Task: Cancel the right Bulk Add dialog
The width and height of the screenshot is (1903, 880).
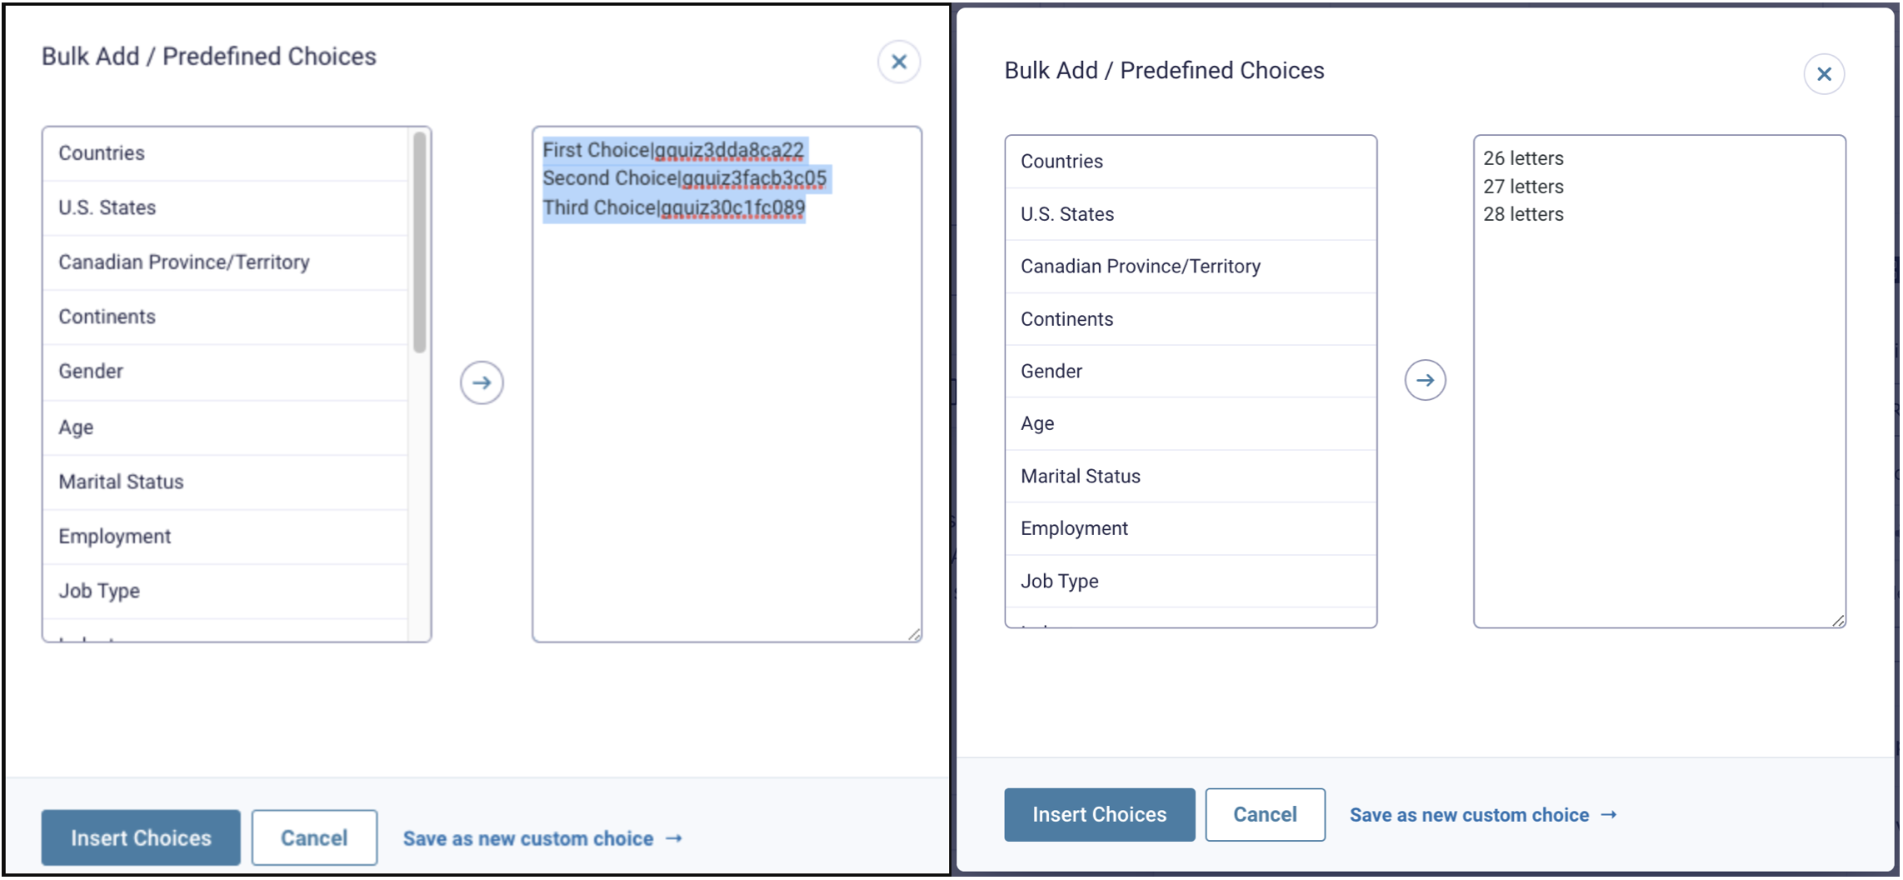Action: [x=1264, y=814]
